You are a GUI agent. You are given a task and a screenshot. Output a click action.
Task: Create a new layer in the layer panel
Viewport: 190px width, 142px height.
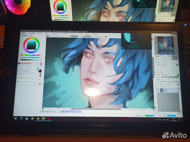point(158,84)
